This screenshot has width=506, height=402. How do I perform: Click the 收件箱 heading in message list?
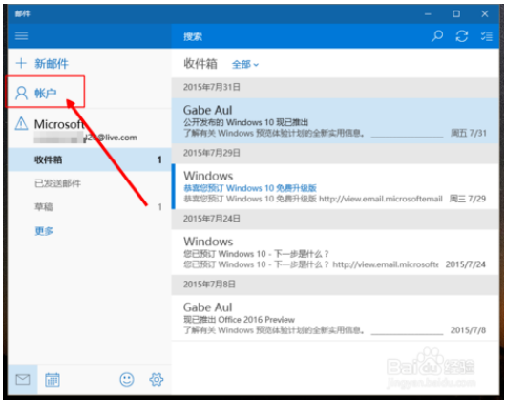point(200,64)
